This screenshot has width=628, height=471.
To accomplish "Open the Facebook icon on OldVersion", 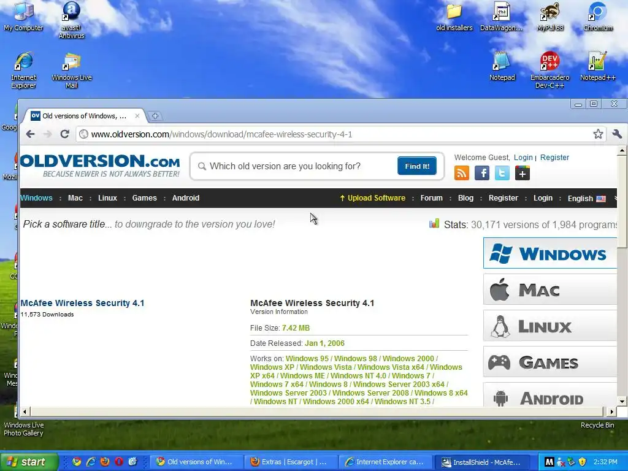I will (x=482, y=173).
